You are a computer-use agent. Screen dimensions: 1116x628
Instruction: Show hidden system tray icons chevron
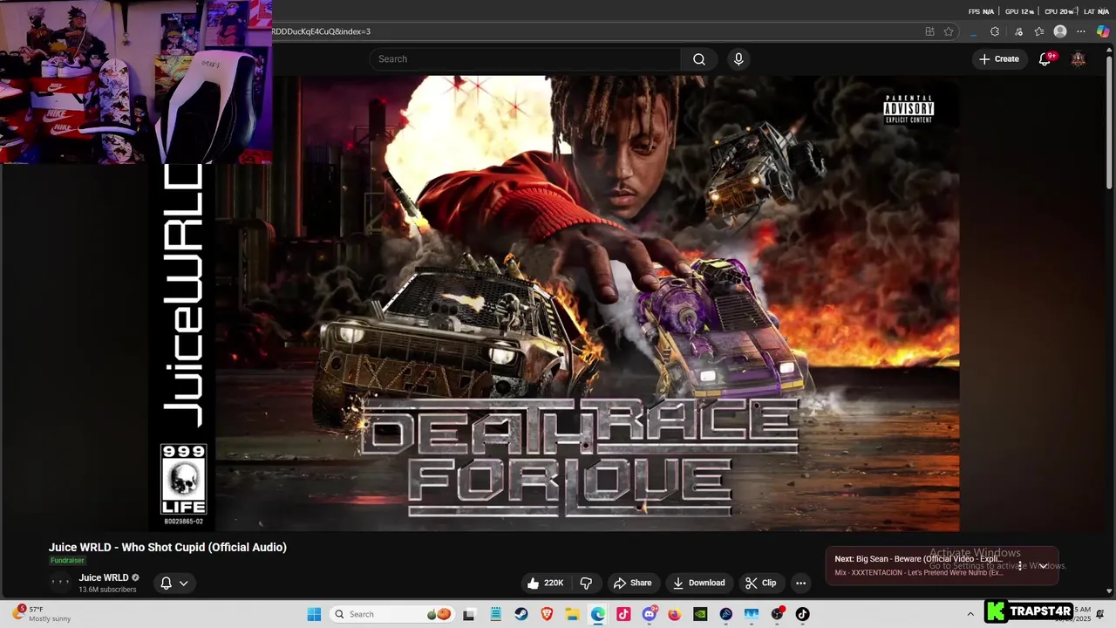(x=970, y=614)
